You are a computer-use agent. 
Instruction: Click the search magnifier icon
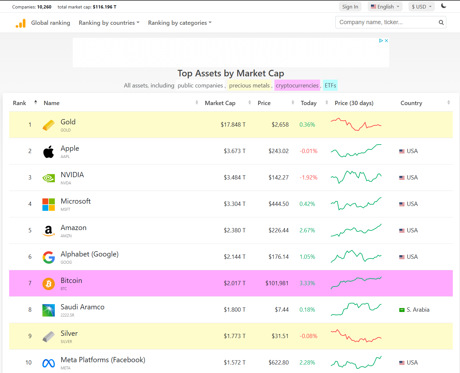(441, 23)
